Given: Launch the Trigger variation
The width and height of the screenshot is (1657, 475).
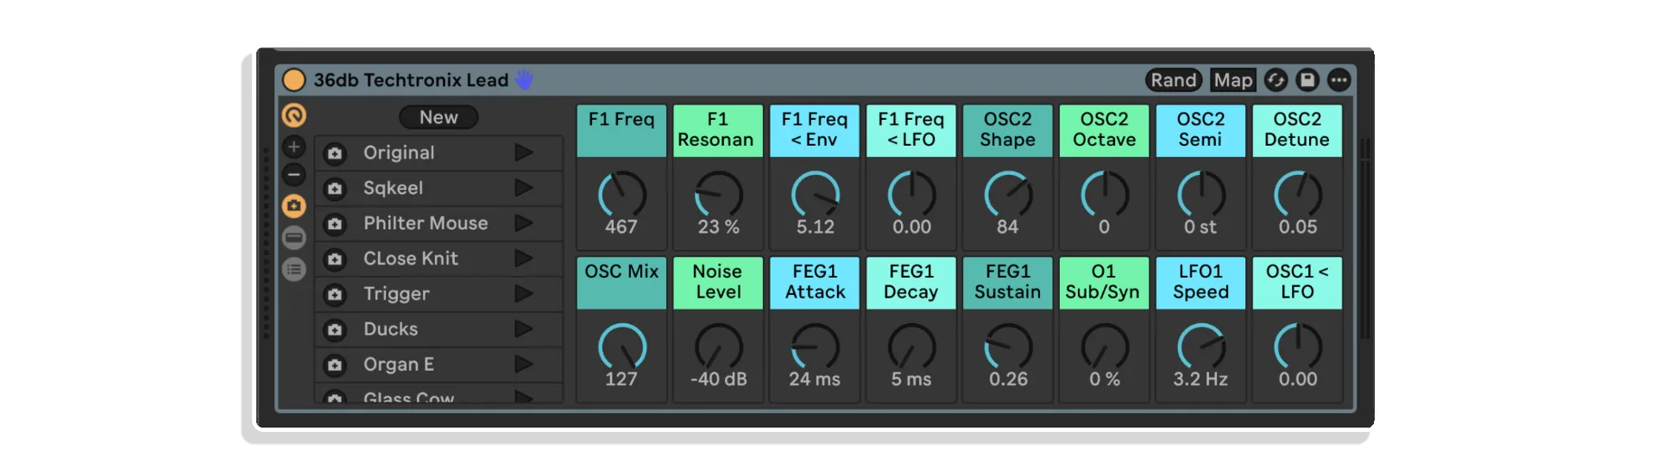Looking at the screenshot, I should (x=523, y=294).
